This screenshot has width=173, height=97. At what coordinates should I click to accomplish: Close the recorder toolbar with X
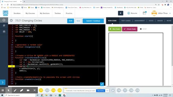pos(35,90)
